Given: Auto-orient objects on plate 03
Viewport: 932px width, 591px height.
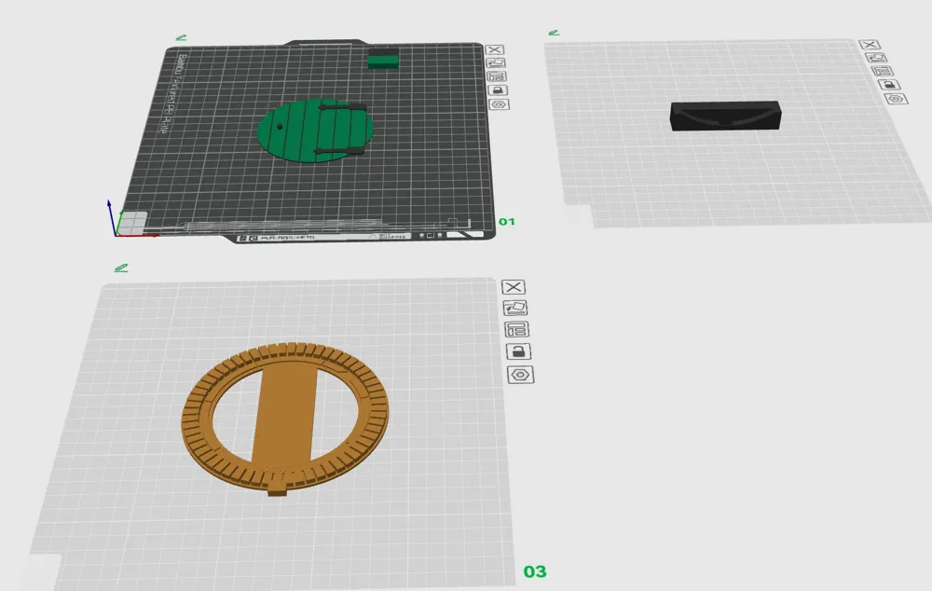Looking at the screenshot, I should point(515,308).
